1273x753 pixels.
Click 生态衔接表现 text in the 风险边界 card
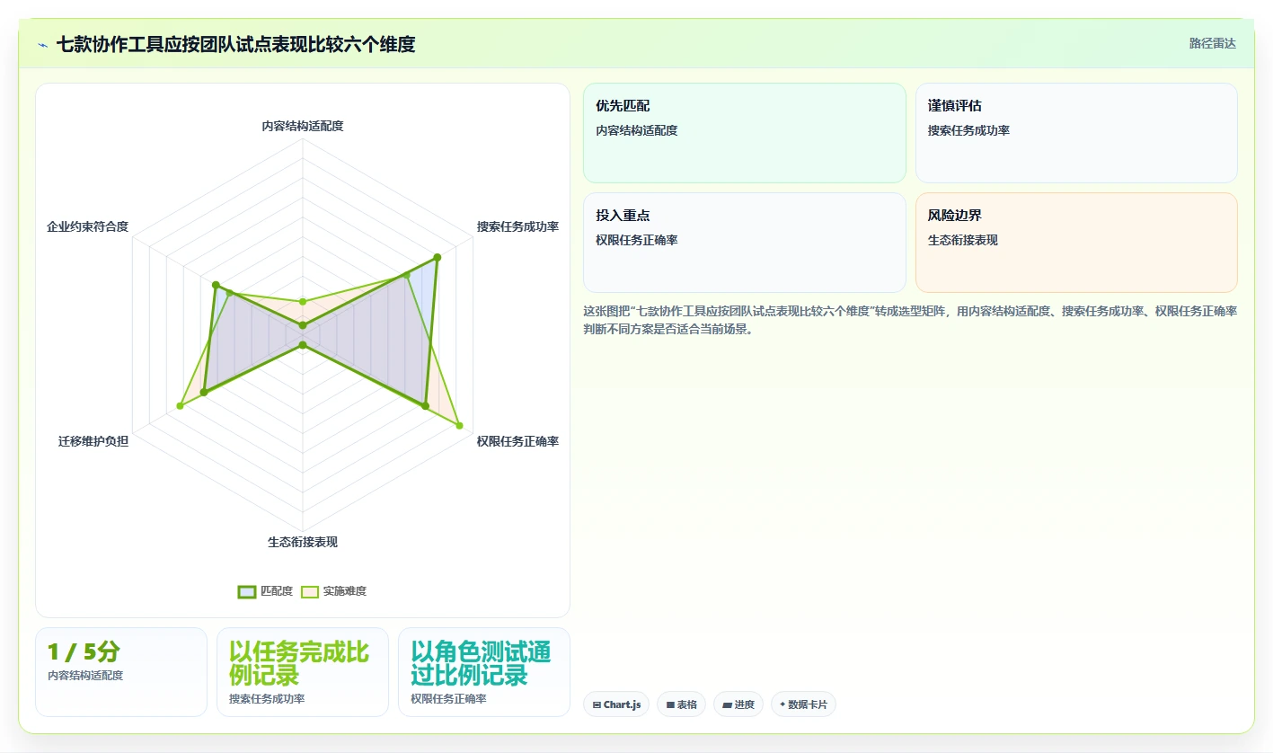click(x=963, y=241)
